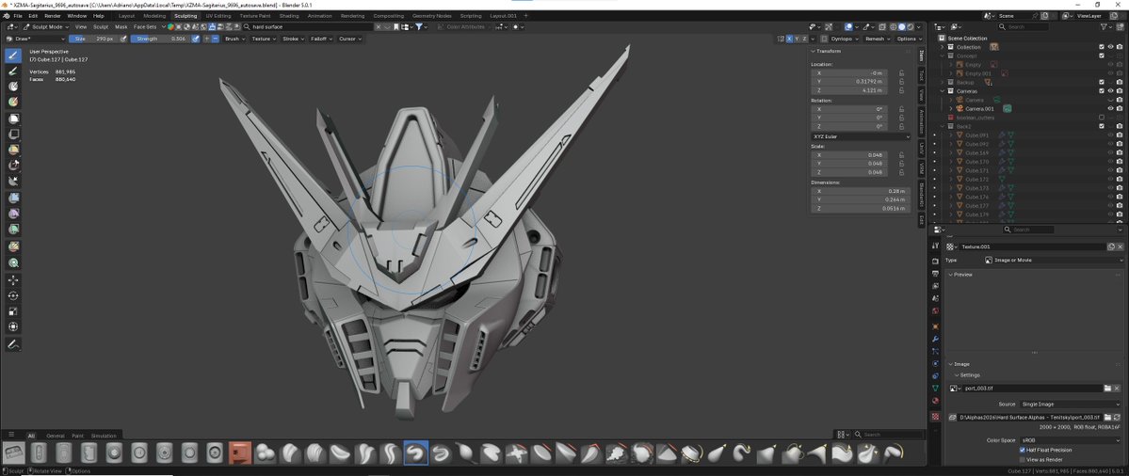The height and width of the screenshot is (476, 1129).
Task: Select the Draw brush tool in toolbar
Action: 13,56
